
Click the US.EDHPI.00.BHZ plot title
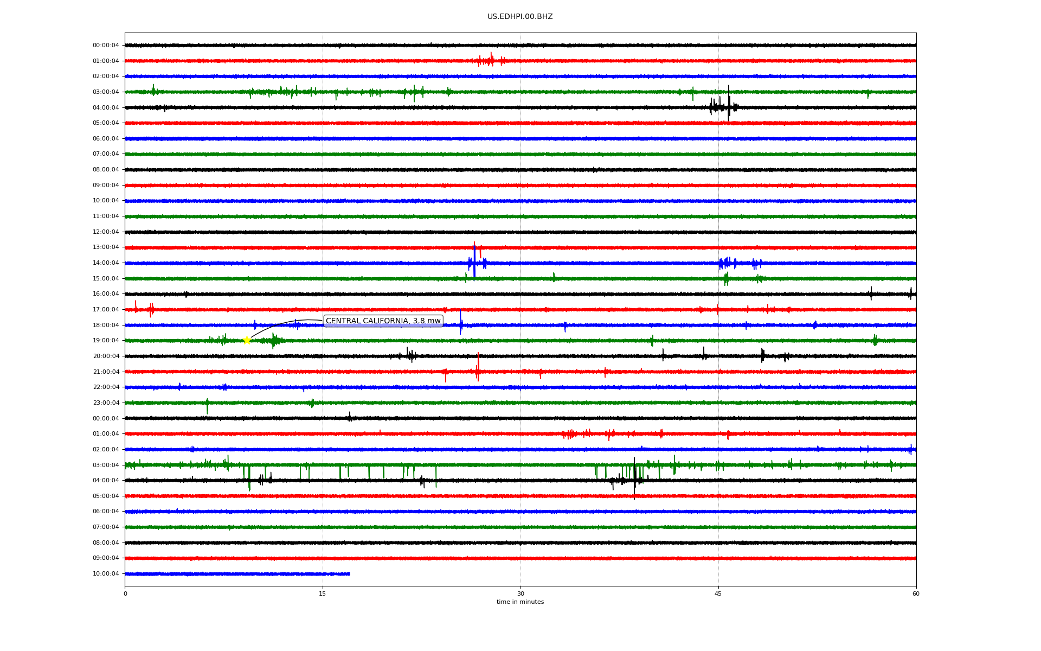tap(520, 17)
